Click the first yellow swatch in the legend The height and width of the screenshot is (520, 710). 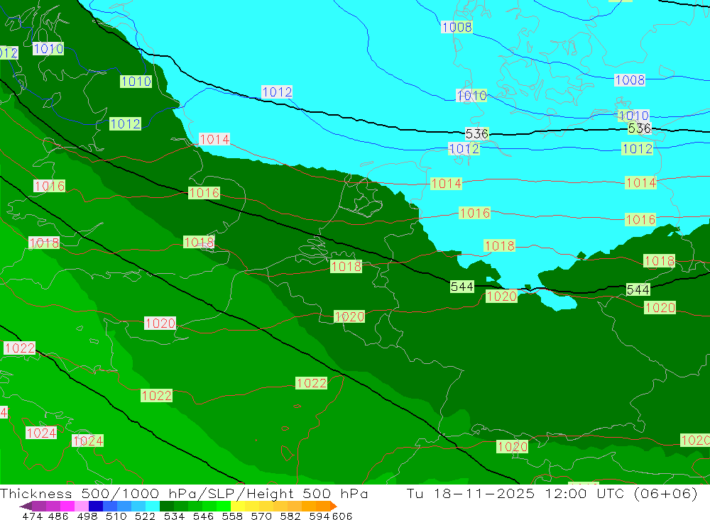(x=238, y=506)
